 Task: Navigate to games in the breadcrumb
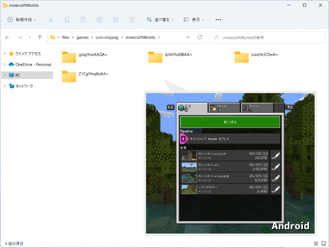83,37
